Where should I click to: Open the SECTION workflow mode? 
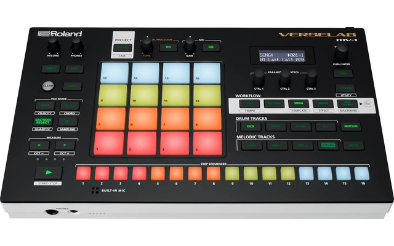pyautogui.click(x=274, y=103)
